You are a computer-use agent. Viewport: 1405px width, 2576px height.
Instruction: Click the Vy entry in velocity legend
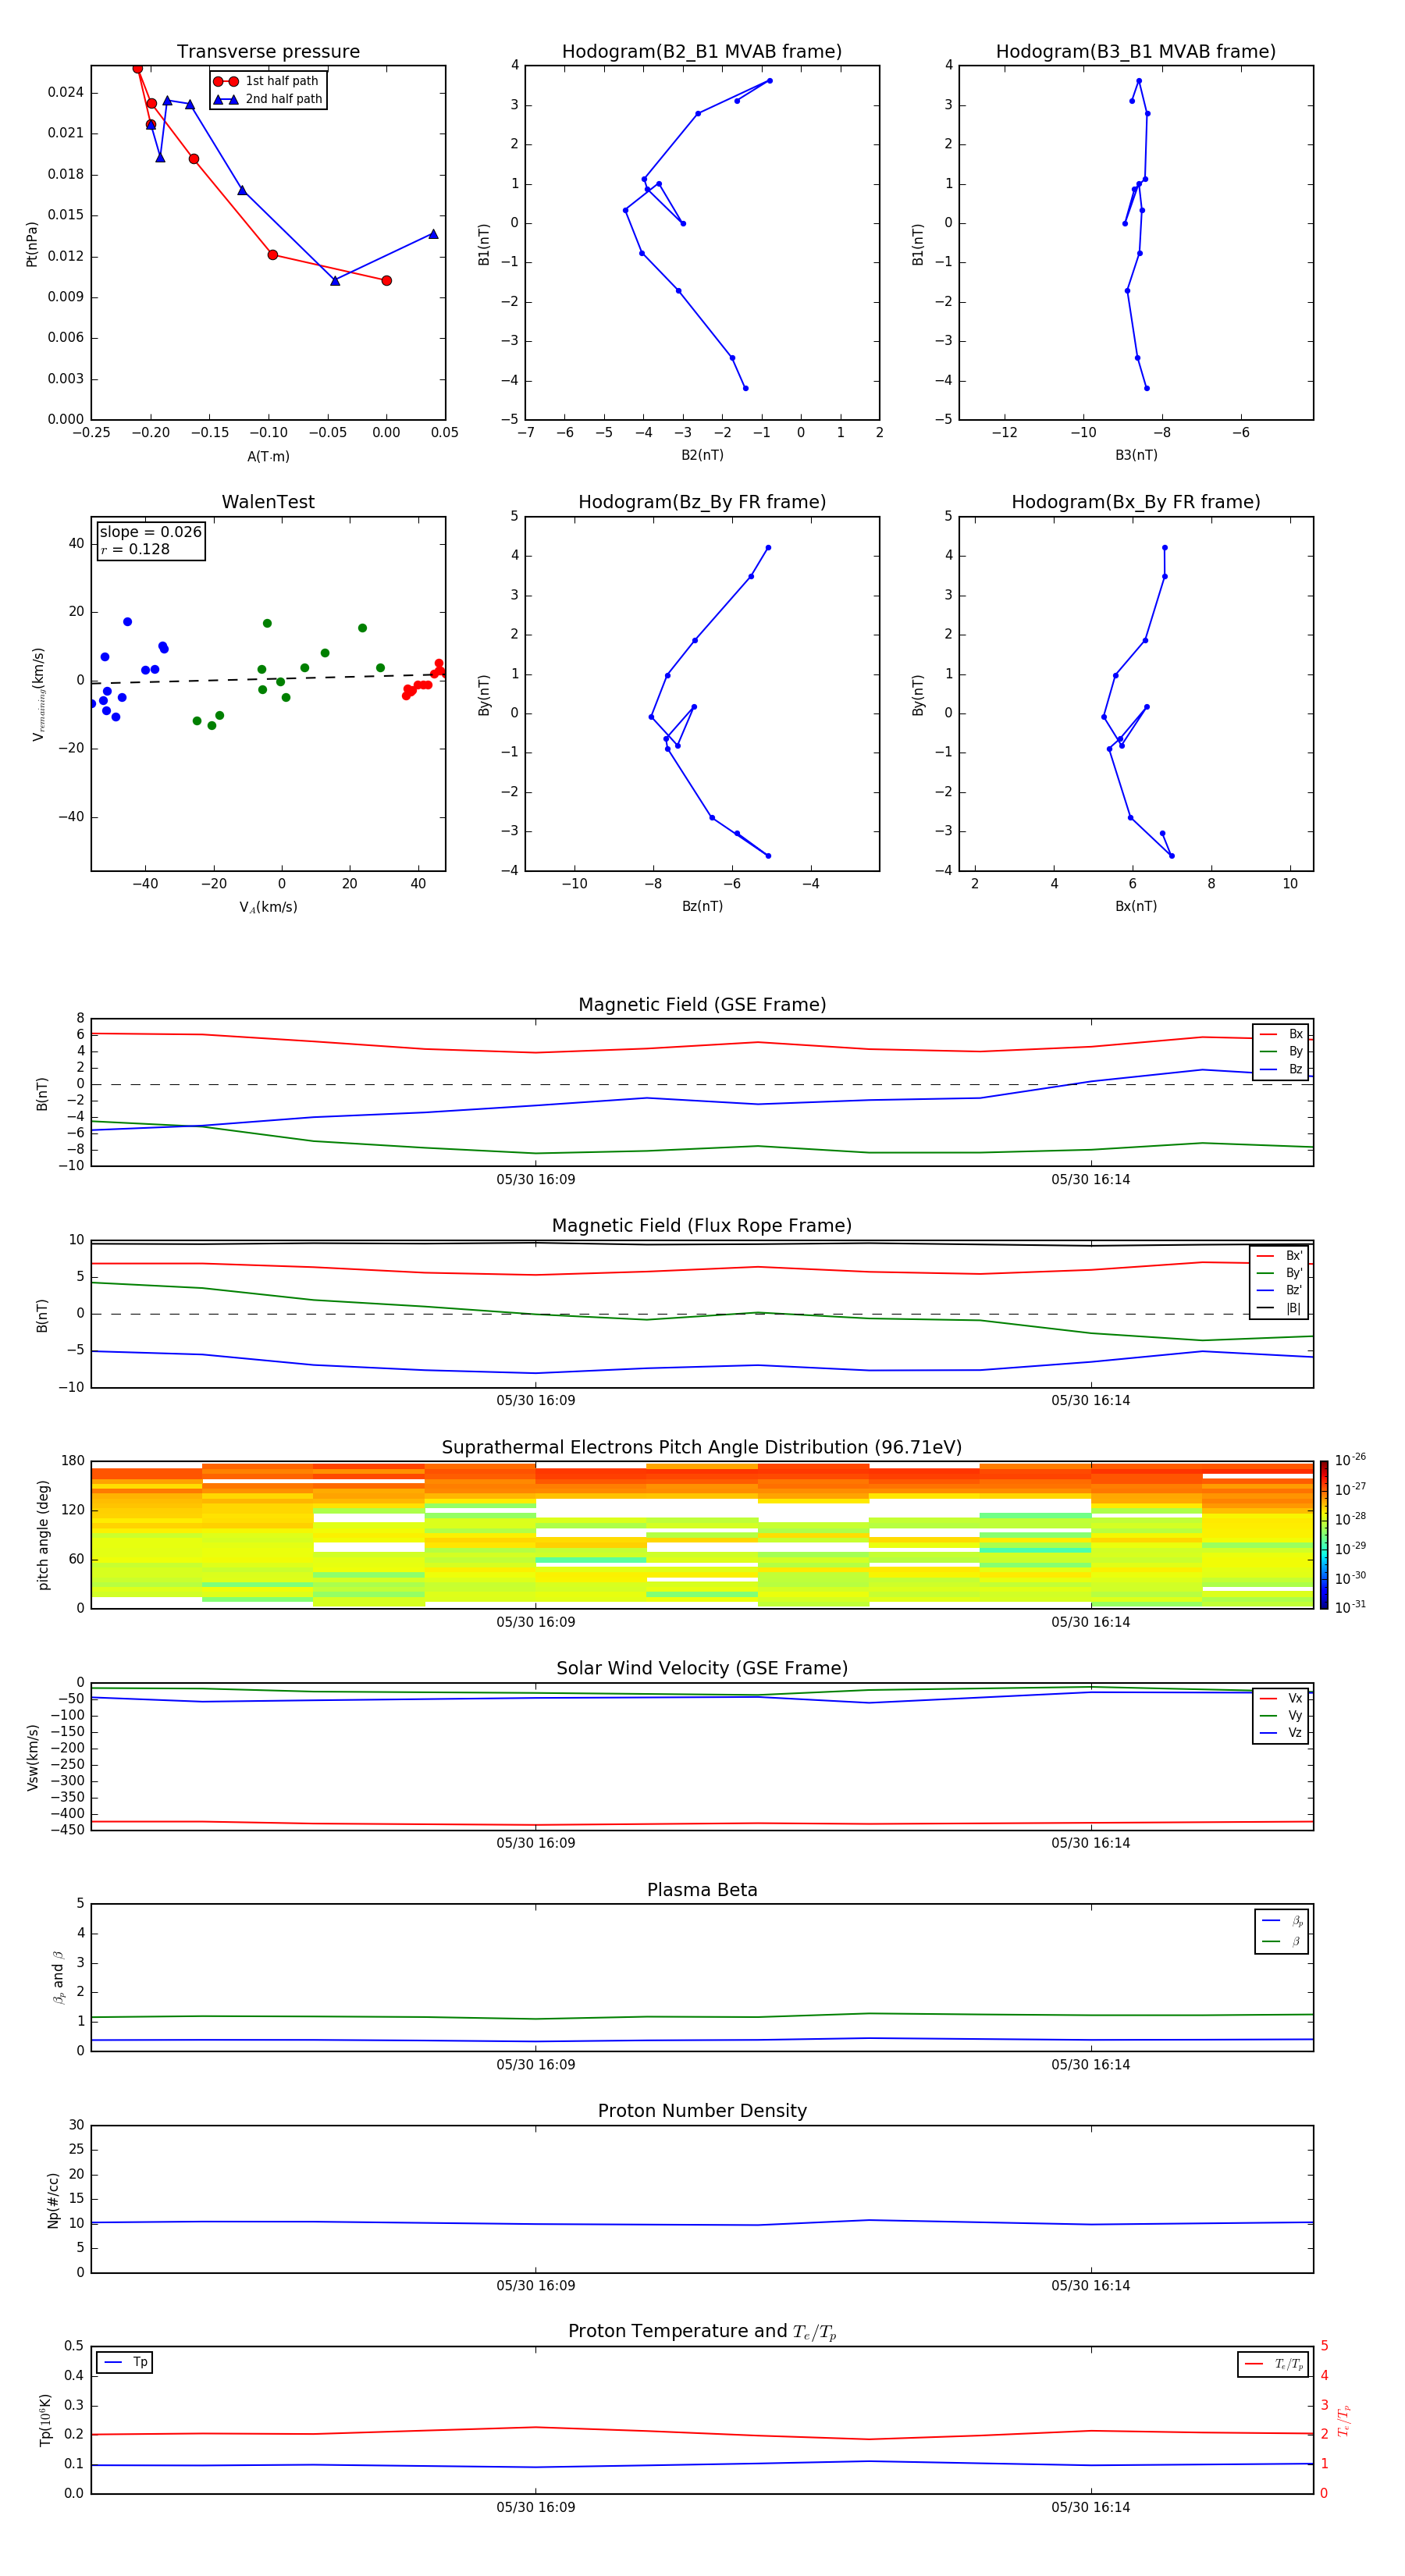click(x=1281, y=1715)
